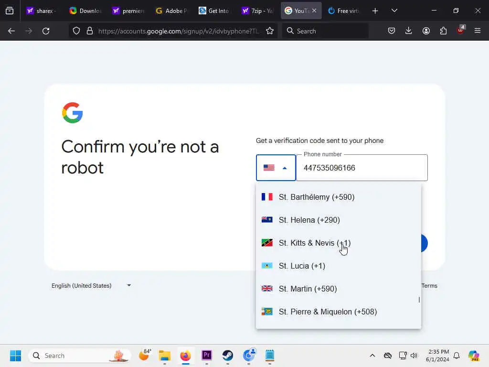Switch to the sharex tab

pyautogui.click(x=42, y=11)
